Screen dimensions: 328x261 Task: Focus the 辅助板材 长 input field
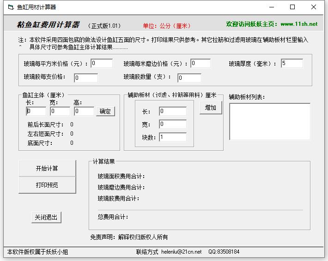(173, 111)
